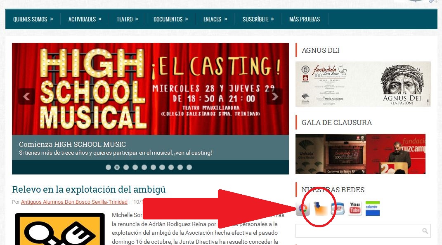Select the seventh carousel slide dot
Image resolution: width=442 pixels, height=245 pixels.
(x=162, y=167)
